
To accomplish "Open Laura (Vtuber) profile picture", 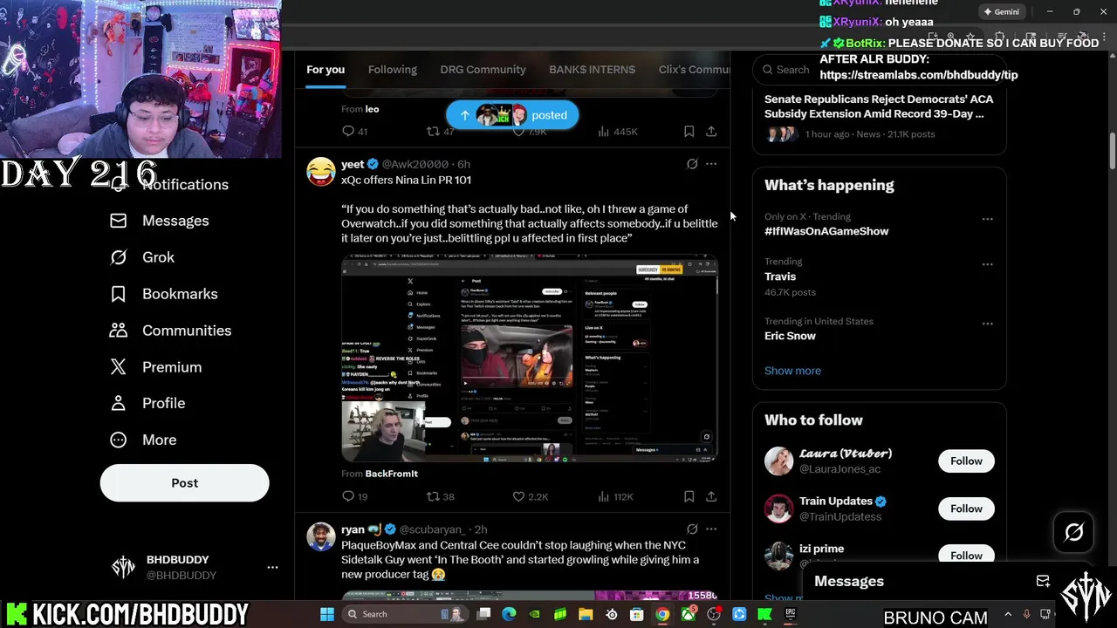I will [779, 461].
